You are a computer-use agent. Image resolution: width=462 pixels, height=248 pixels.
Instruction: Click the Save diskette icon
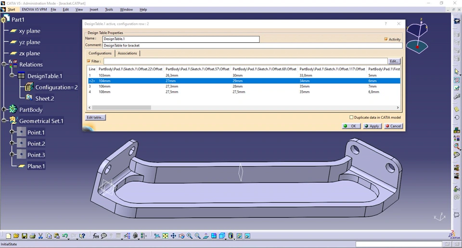[x=25, y=236]
